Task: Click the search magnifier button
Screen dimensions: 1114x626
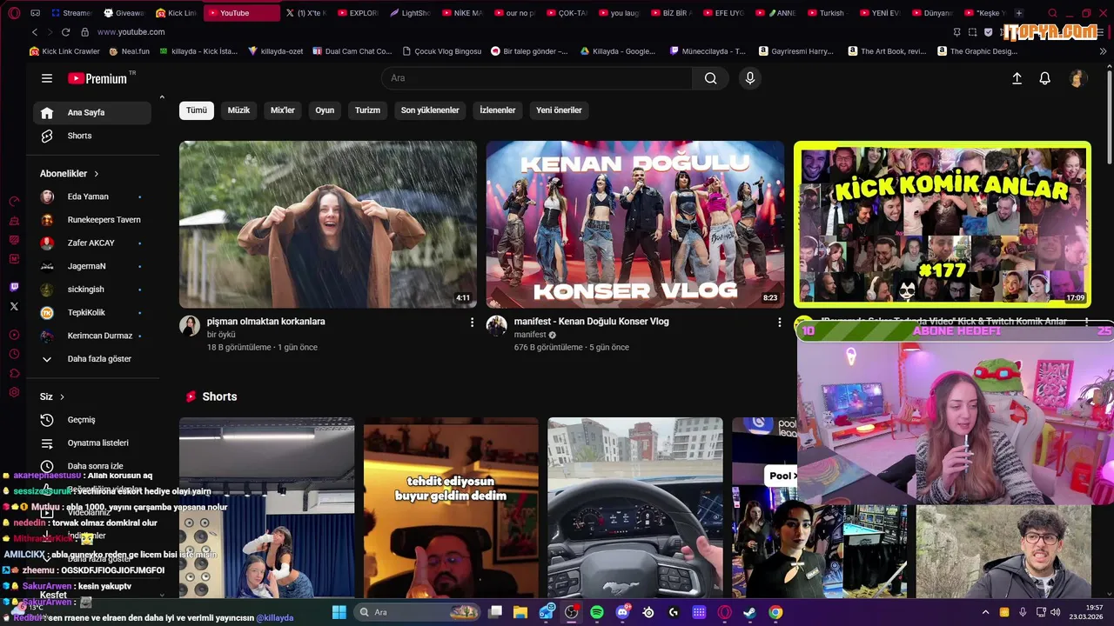Action: coord(710,78)
